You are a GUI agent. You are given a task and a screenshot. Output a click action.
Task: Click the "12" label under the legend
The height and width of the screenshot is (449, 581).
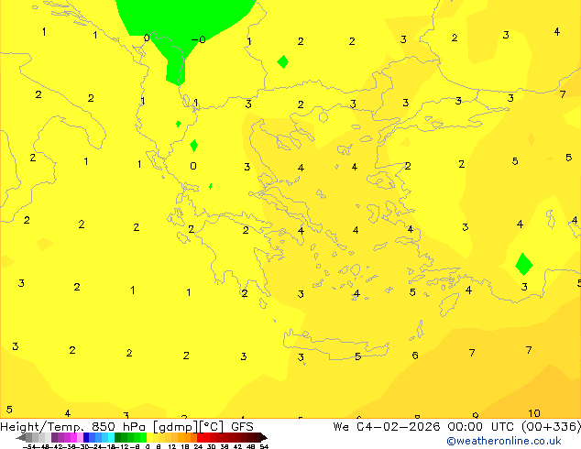pos(172,446)
